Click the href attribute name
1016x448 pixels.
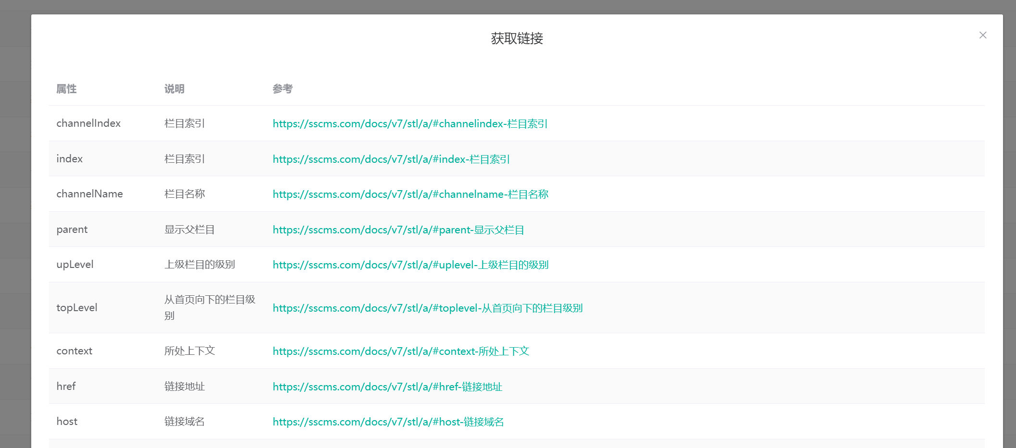tap(66, 387)
